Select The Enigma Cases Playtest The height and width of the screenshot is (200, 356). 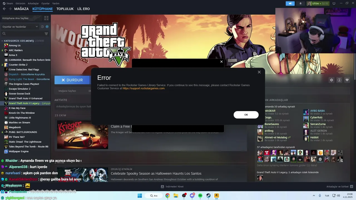click(x=24, y=84)
